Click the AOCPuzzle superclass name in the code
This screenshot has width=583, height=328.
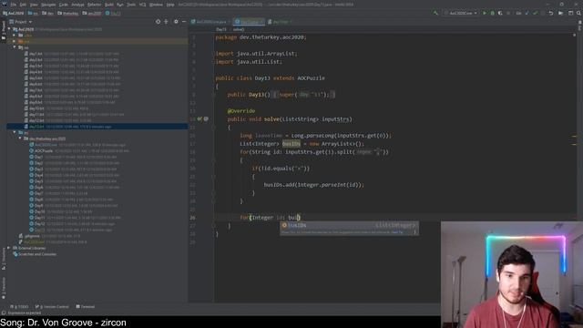tap(311, 78)
